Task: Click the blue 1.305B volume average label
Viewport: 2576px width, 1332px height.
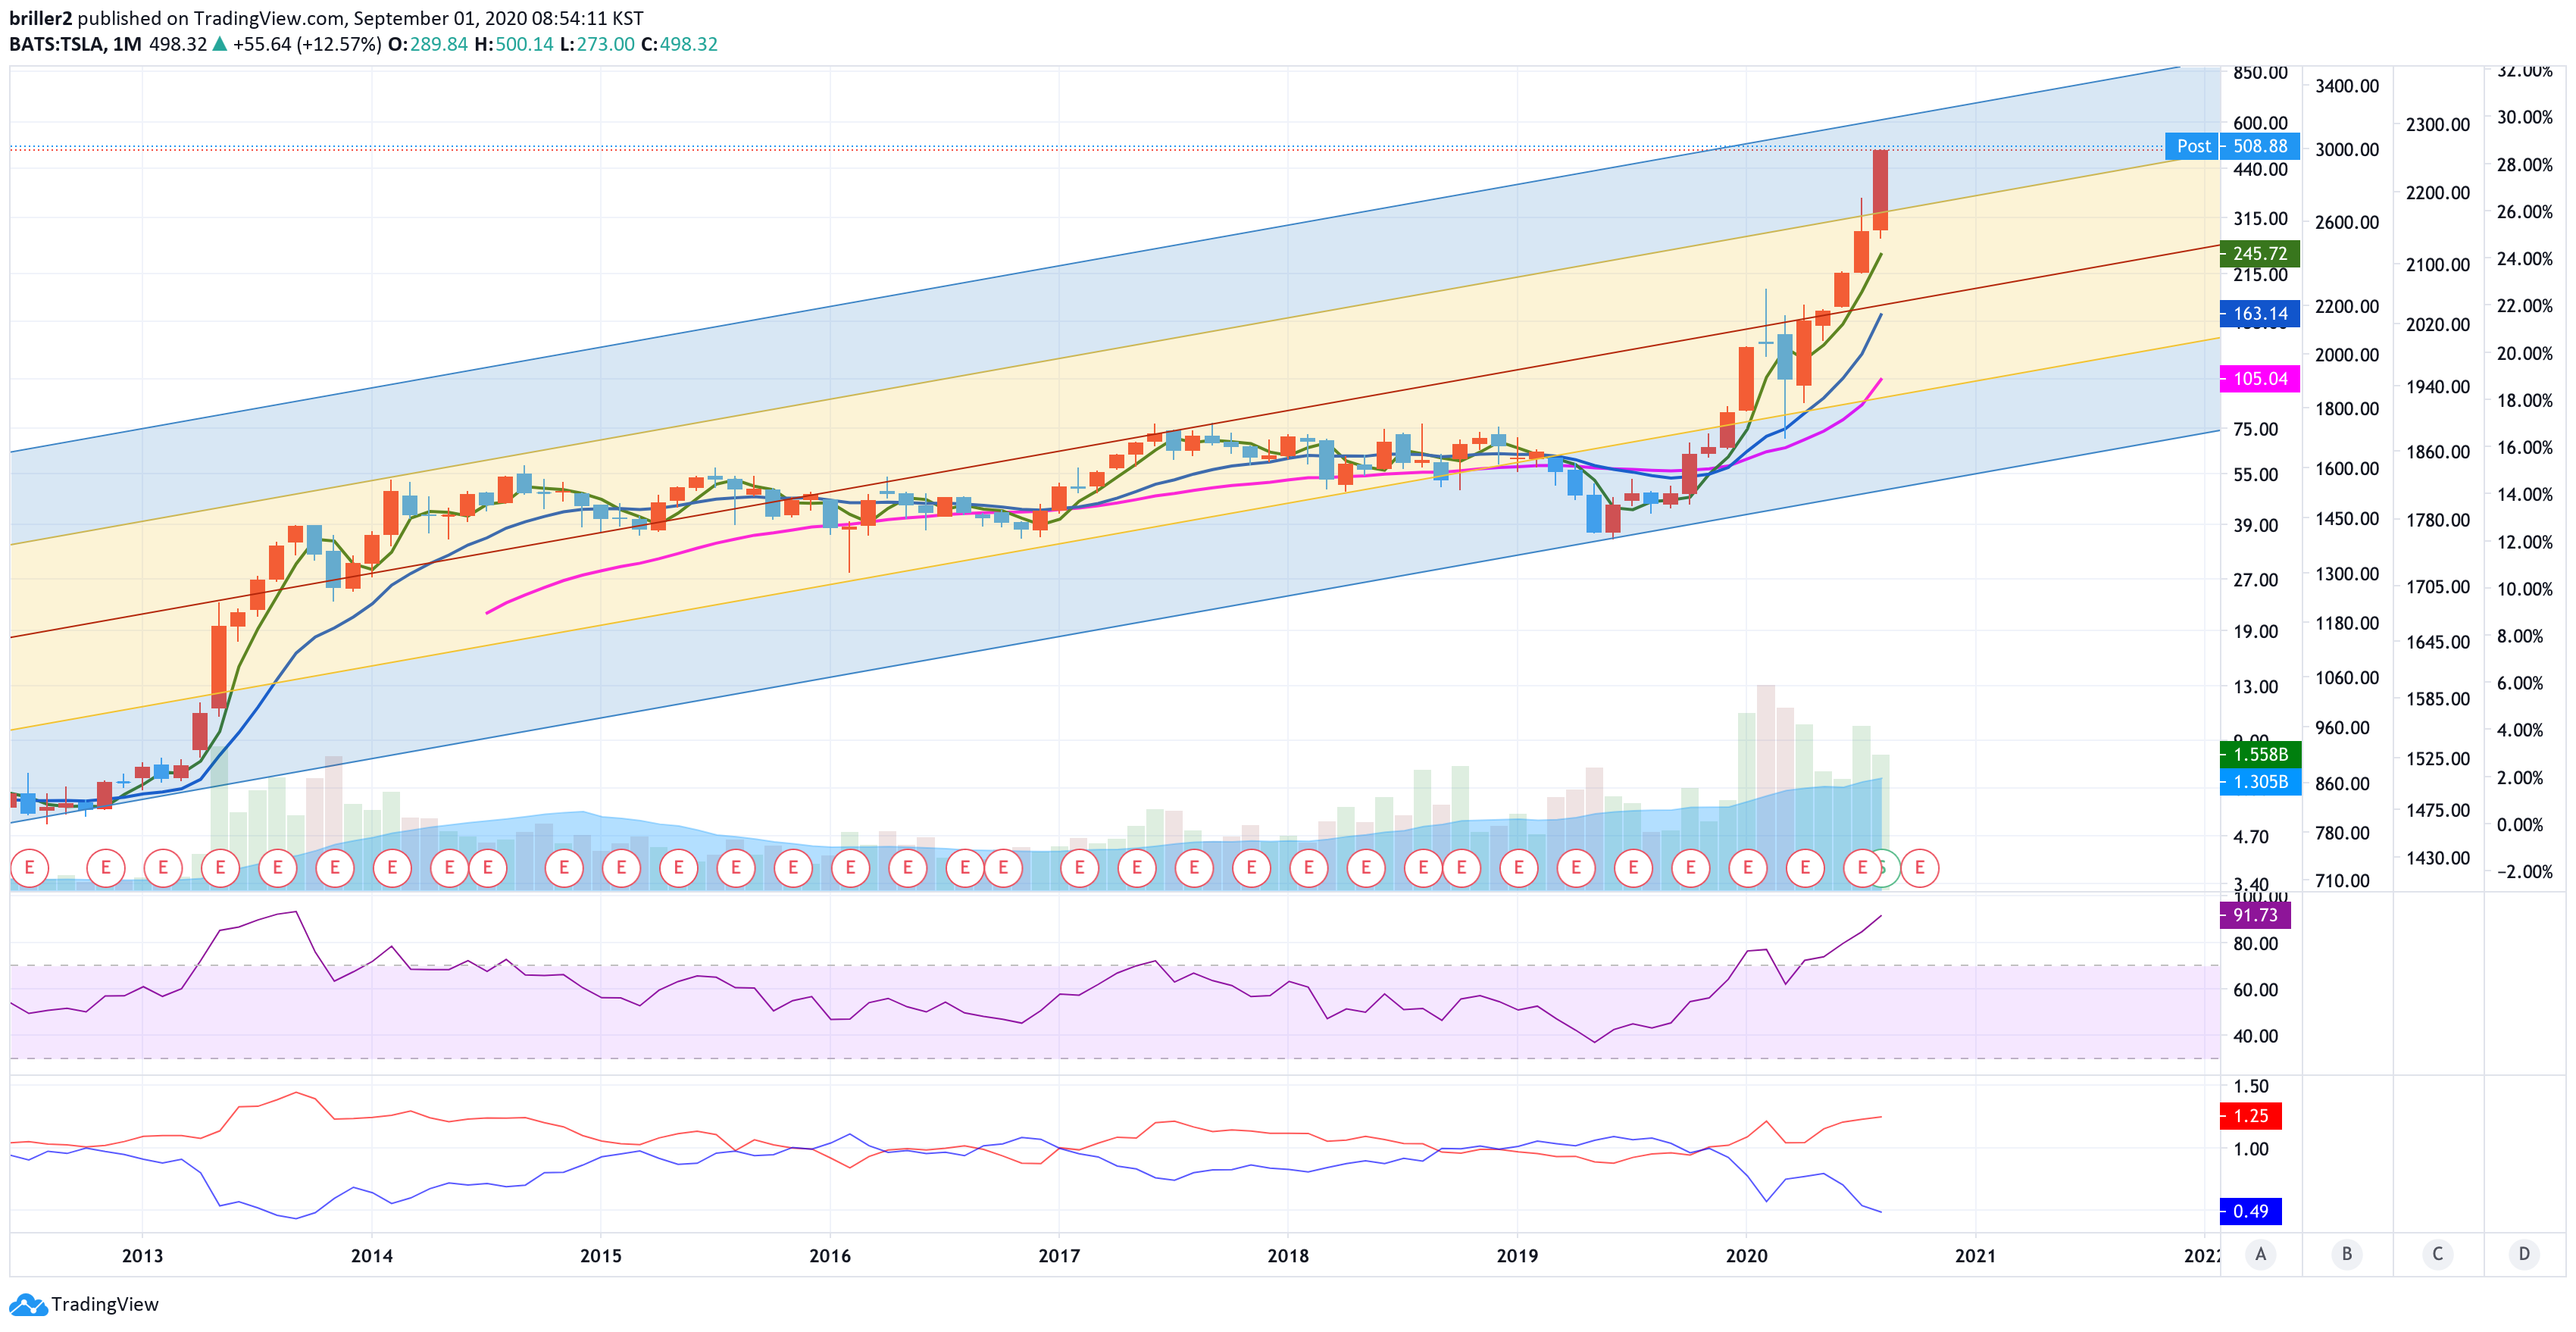Action: tap(2260, 782)
